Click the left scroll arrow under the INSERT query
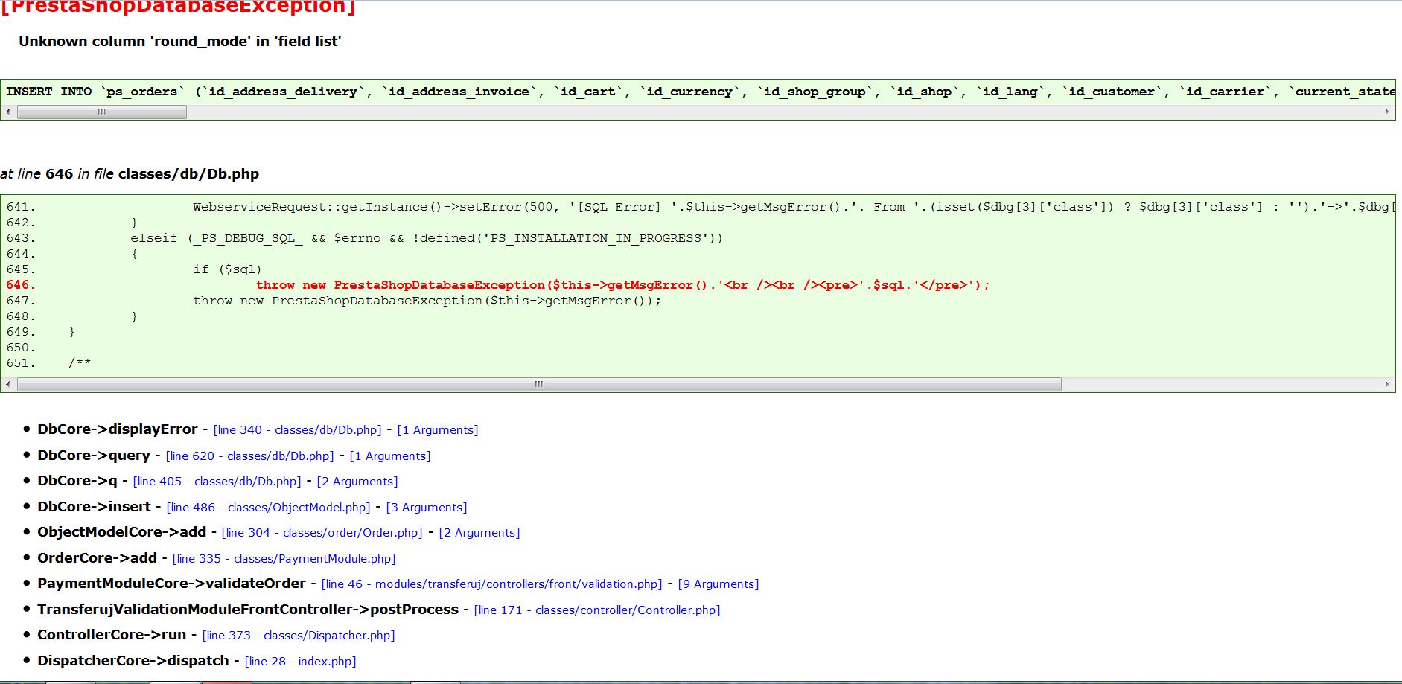 8,112
